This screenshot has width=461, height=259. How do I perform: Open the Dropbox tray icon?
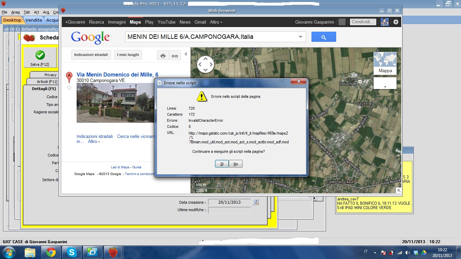[x=416, y=252]
